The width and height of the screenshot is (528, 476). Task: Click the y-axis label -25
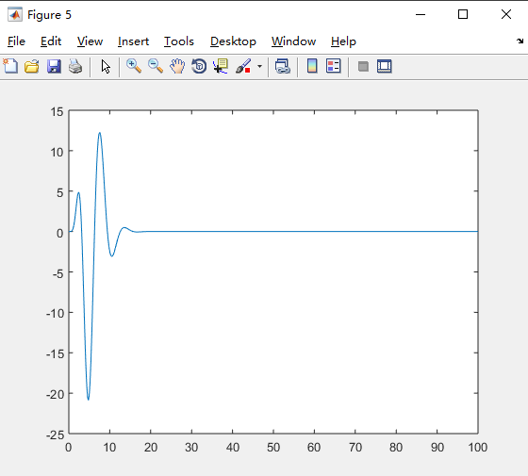point(56,435)
